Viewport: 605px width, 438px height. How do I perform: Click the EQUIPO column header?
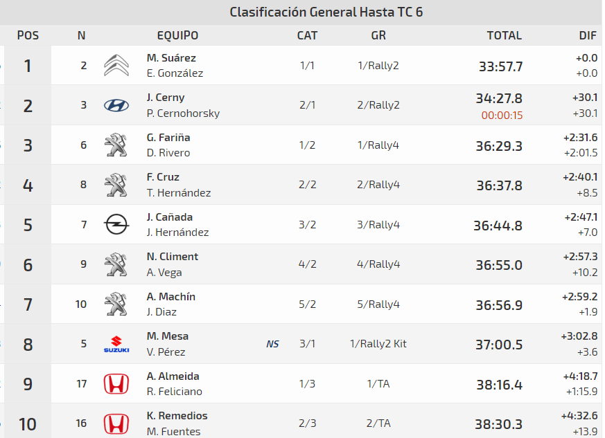(x=177, y=35)
